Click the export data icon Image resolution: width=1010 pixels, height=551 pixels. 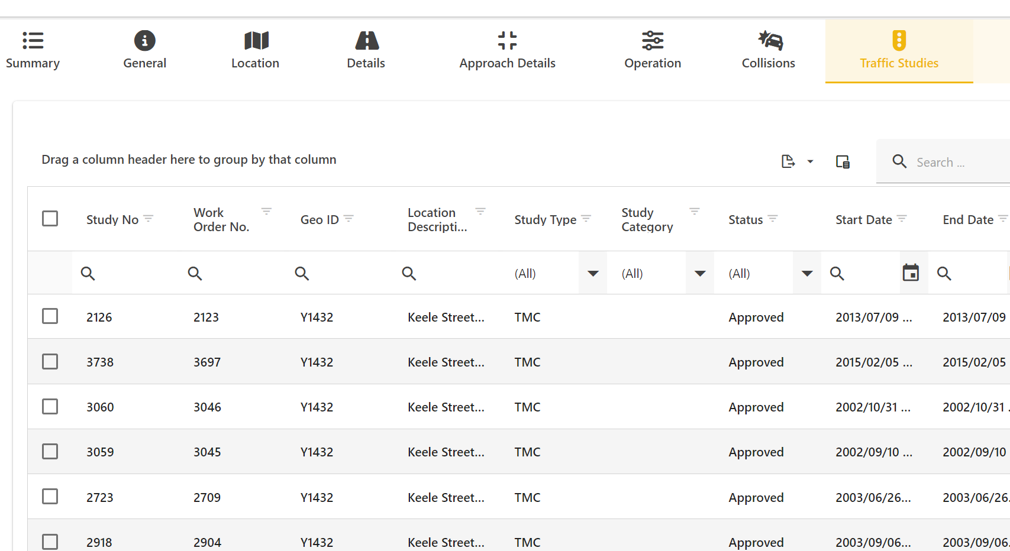coord(788,161)
